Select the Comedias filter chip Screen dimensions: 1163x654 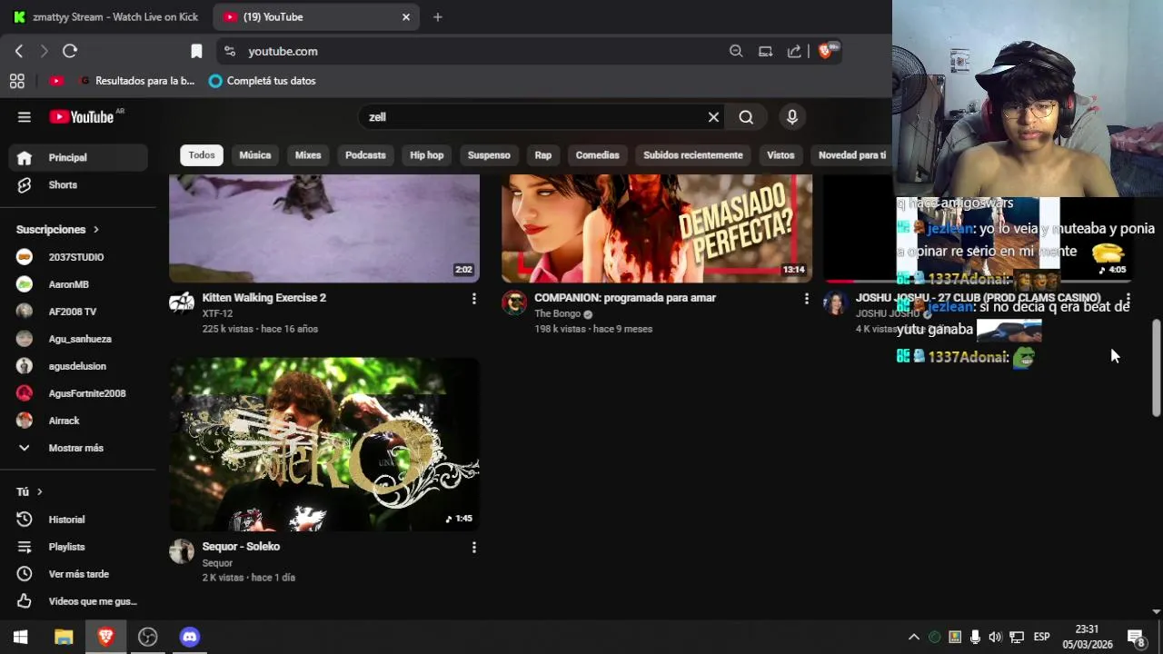tap(597, 155)
